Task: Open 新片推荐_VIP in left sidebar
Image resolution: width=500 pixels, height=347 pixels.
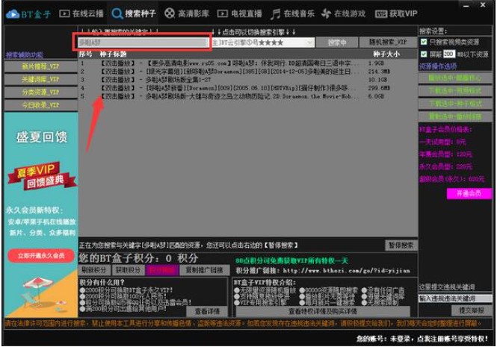Action: (x=40, y=66)
